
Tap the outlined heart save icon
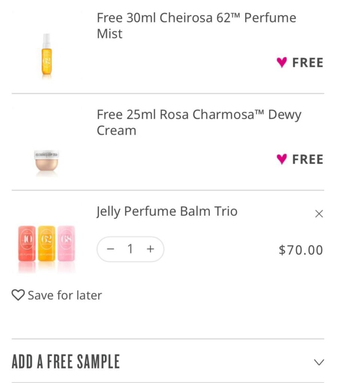[18, 295]
